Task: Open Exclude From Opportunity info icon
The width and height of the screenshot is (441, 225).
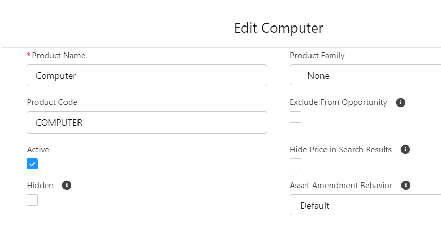Action: 400,102
